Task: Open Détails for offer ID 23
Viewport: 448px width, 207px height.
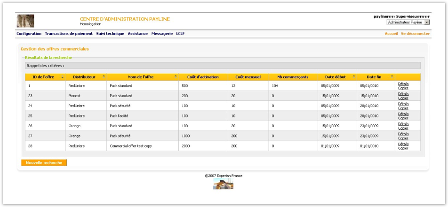Action: pyautogui.click(x=403, y=94)
